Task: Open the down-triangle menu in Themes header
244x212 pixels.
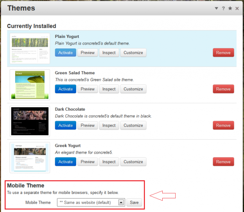Action: click(217, 8)
